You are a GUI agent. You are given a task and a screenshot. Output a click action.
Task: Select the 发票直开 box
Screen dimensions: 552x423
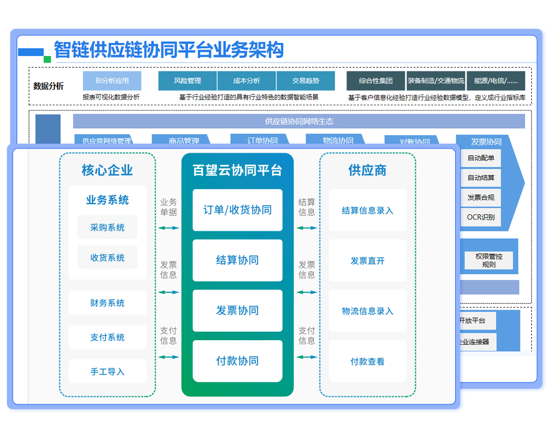coord(368,261)
